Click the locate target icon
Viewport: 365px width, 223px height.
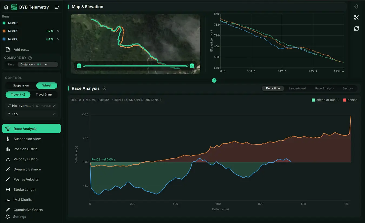tap(356, 6)
